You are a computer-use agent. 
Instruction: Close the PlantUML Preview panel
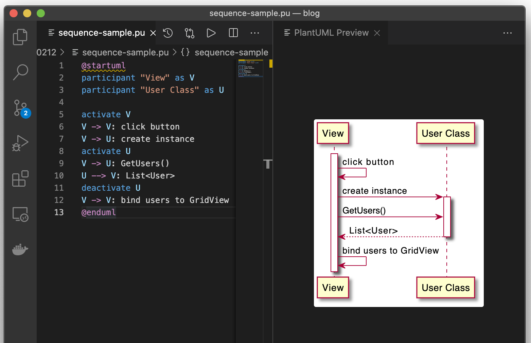click(377, 33)
